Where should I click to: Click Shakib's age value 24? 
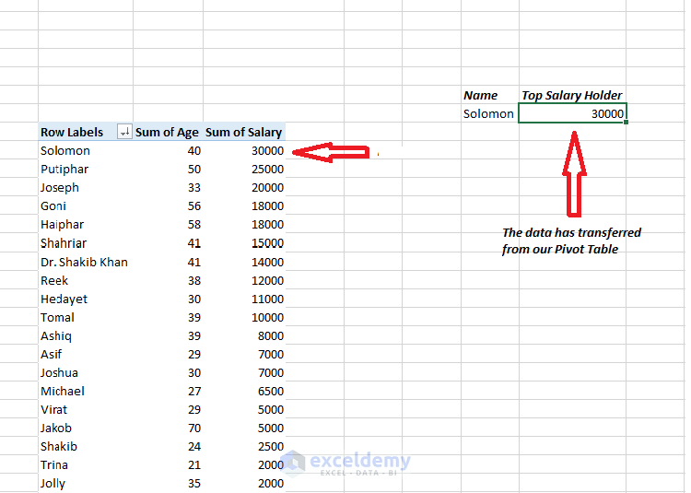[x=193, y=447]
